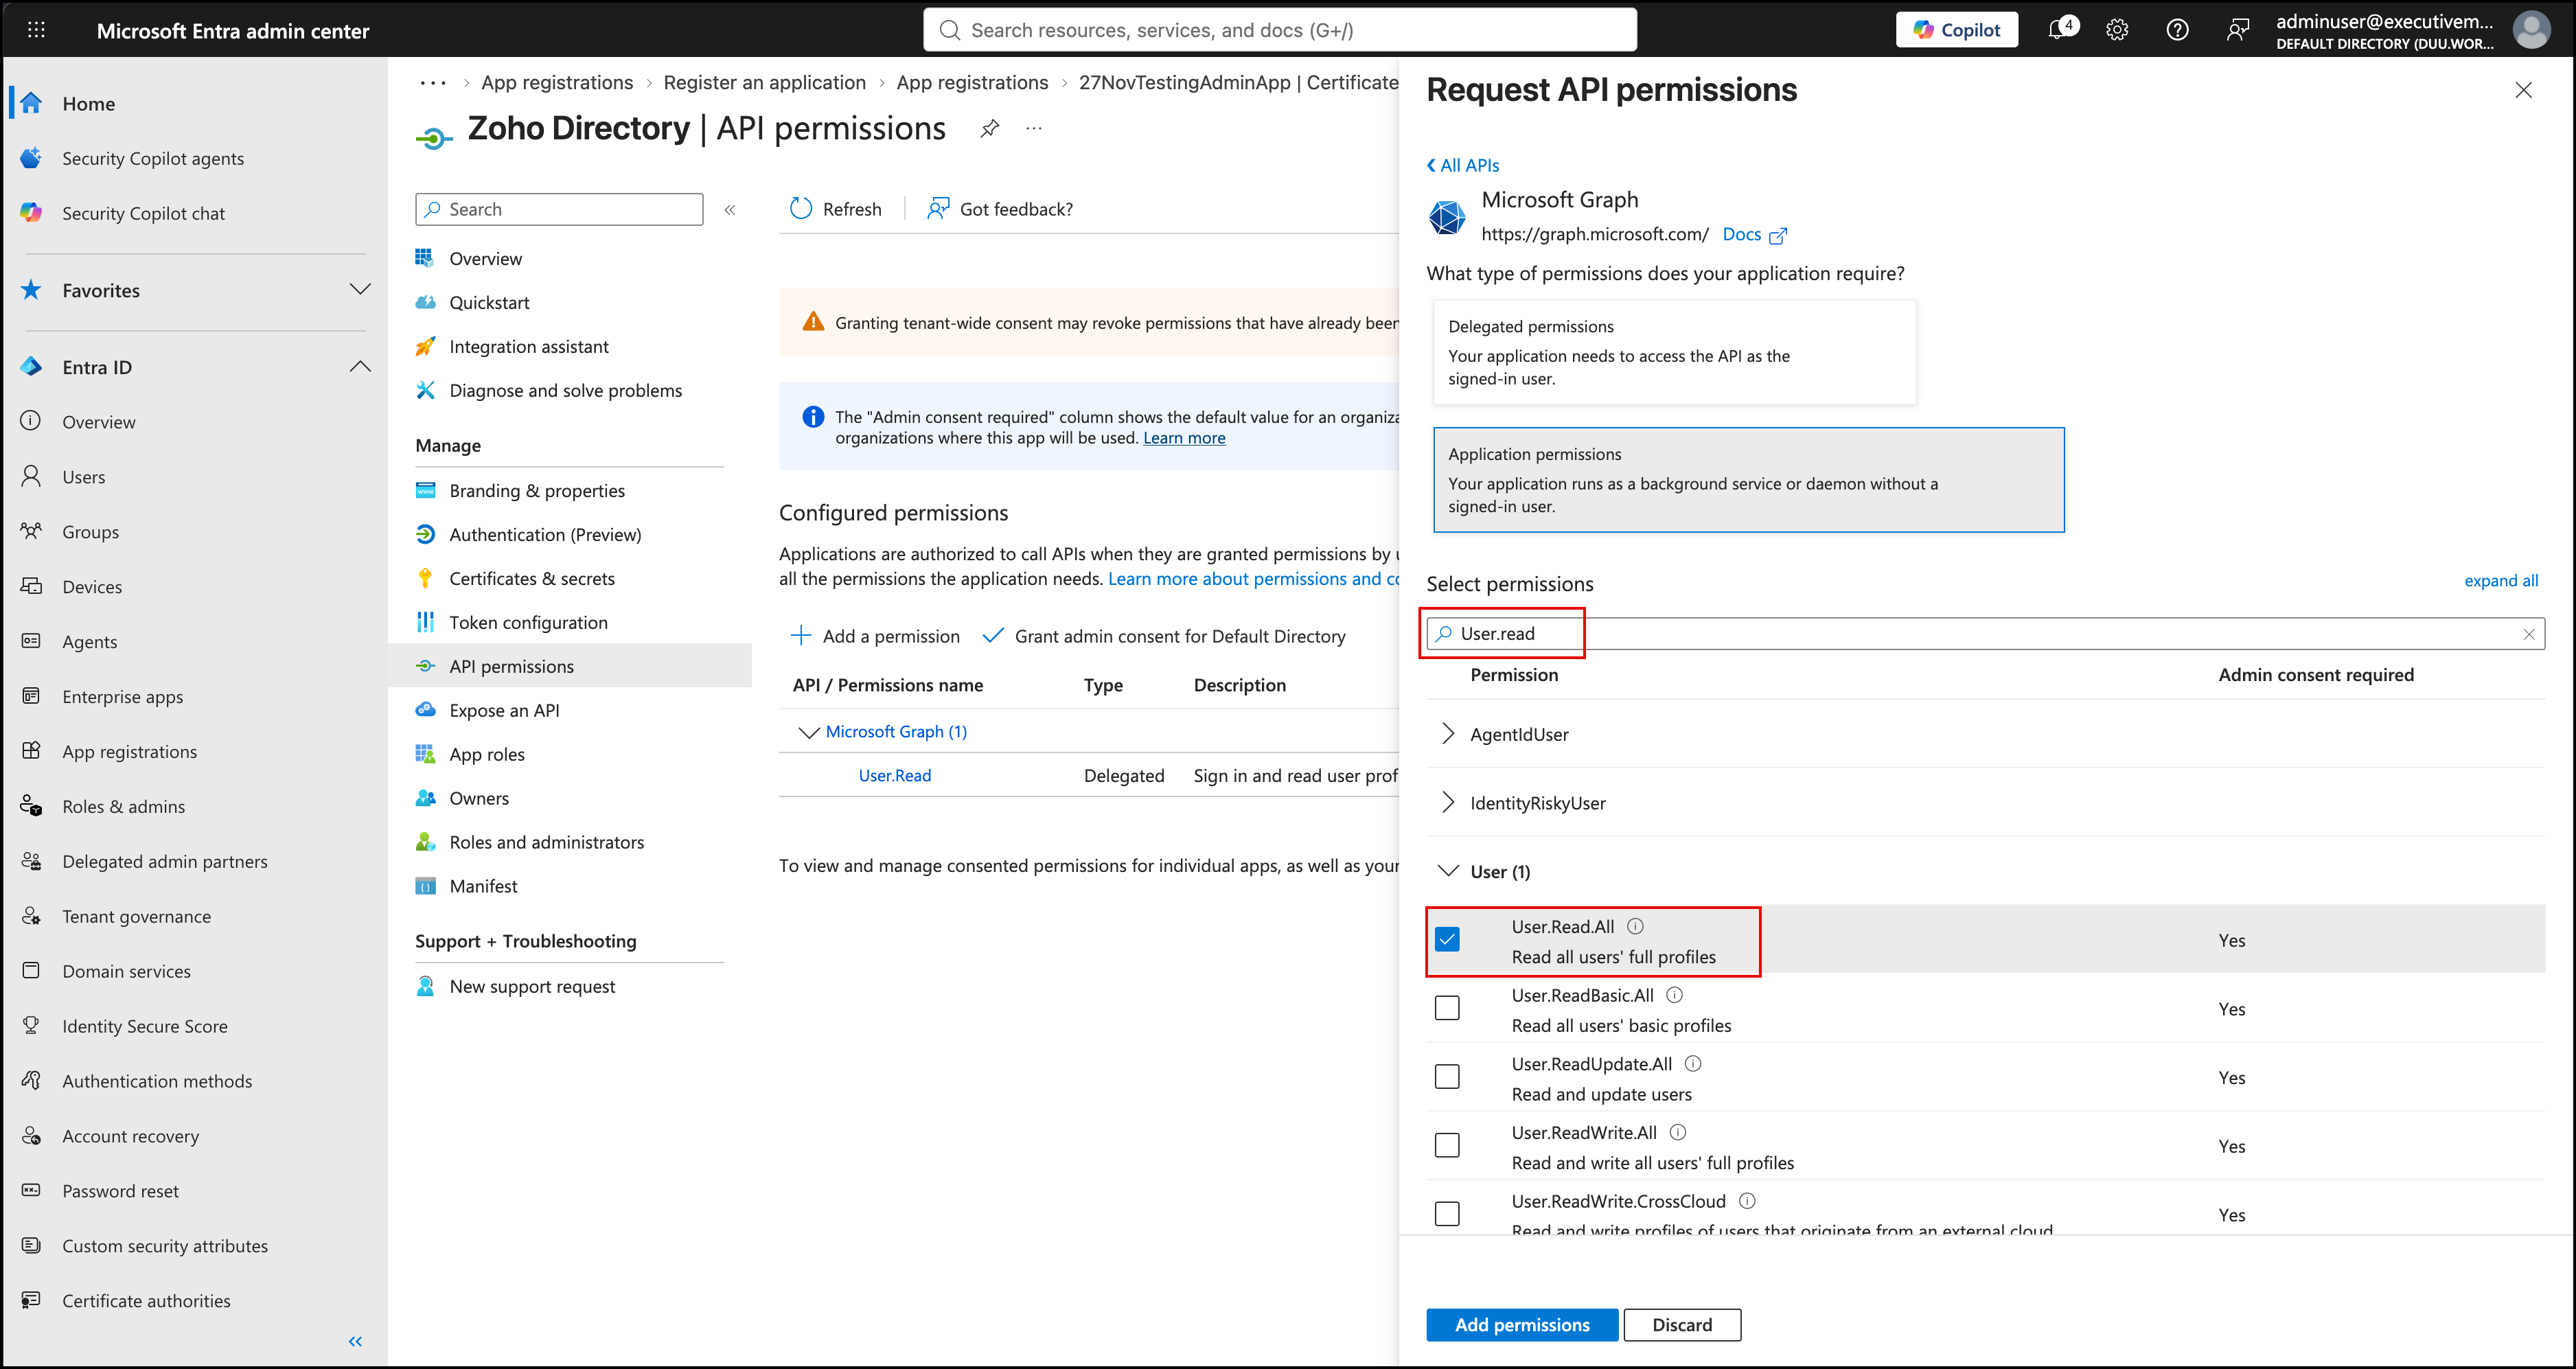Open New support request
The image size is (2576, 1369).
(532, 987)
